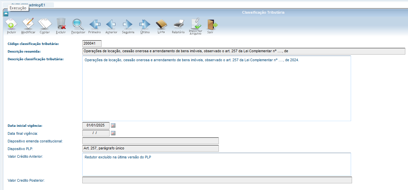This screenshot has width=408, height=190.
Task: Click the Valor Crédito Anterior label
Action: click(x=25, y=156)
